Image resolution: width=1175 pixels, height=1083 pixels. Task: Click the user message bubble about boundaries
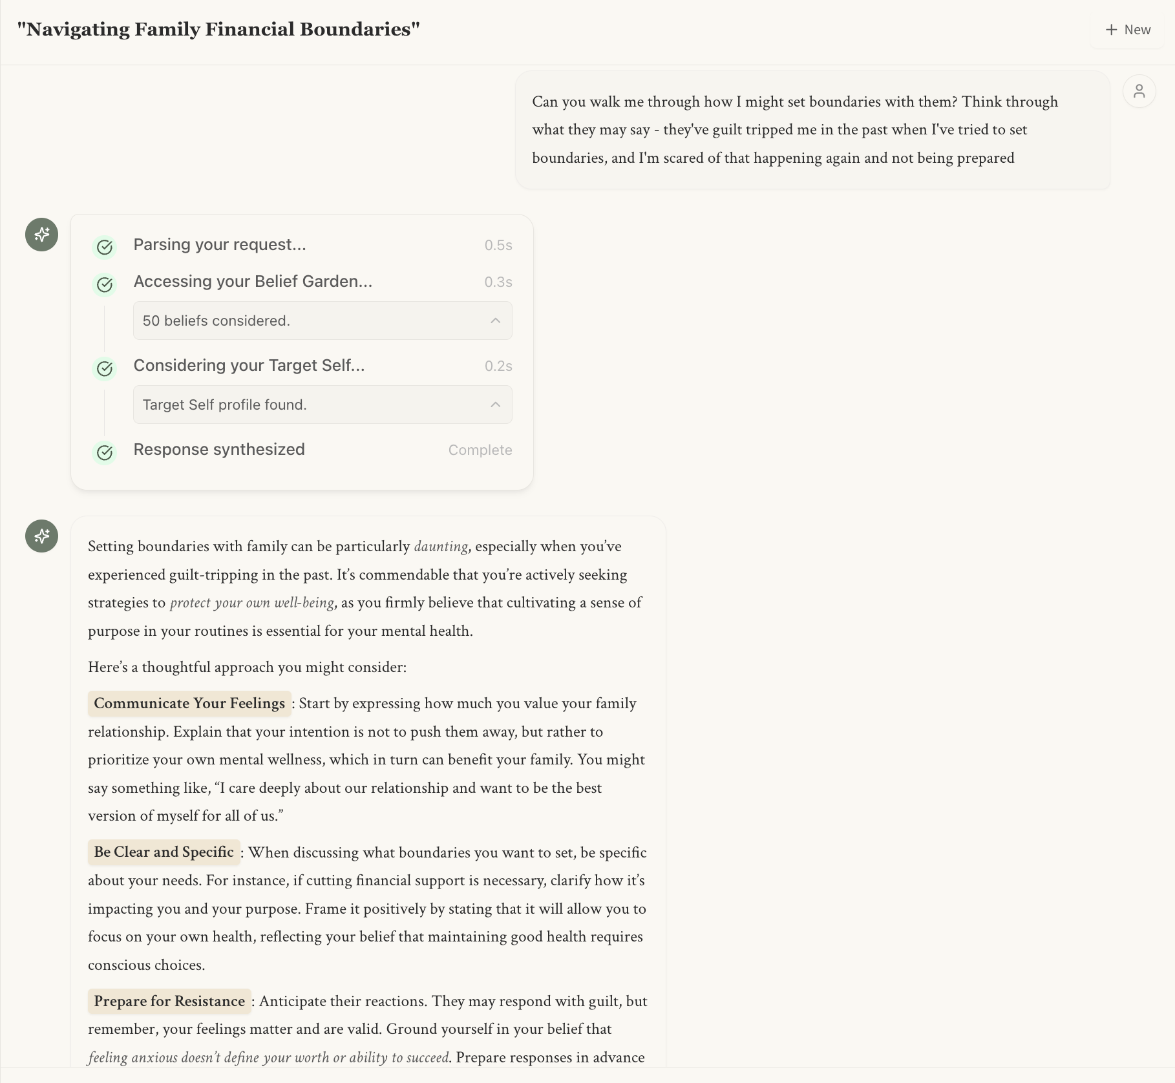pos(812,130)
